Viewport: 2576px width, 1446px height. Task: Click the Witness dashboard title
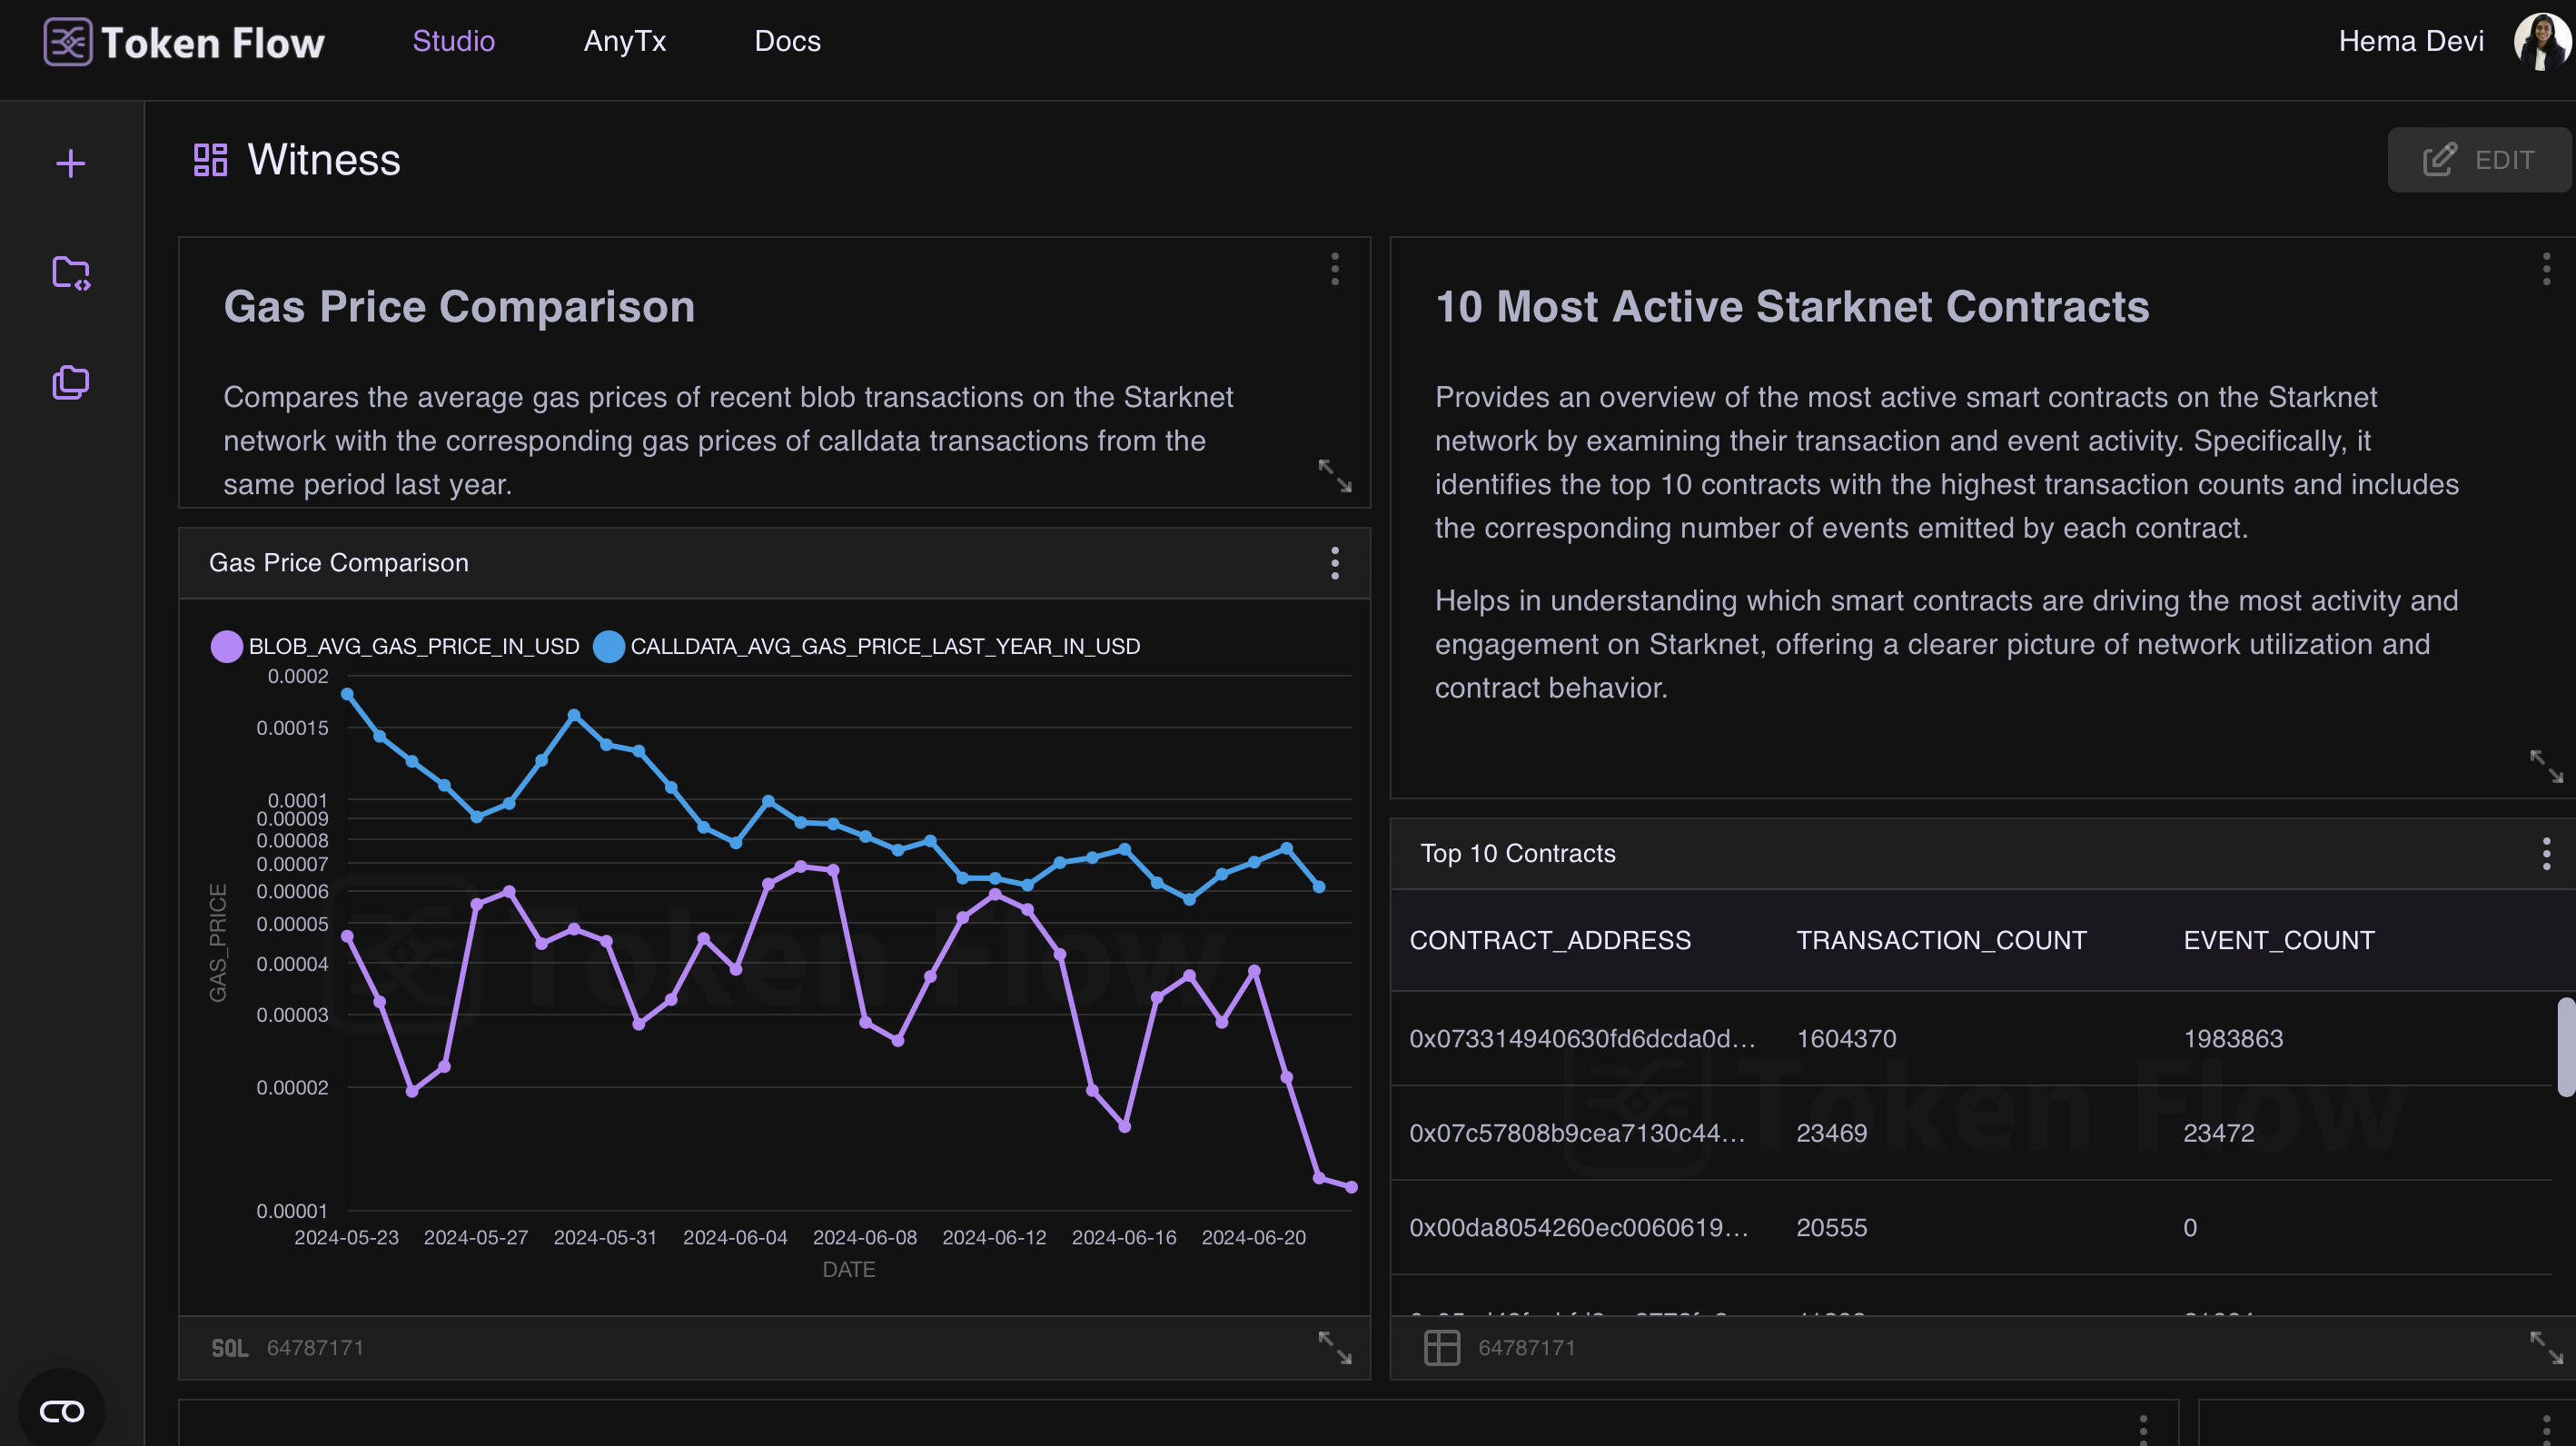click(324, 160)
